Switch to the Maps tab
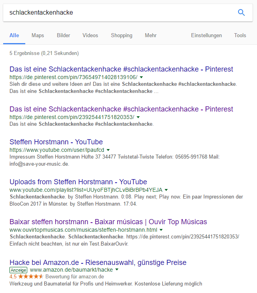Screen dimensions: 257x293 click(38, 35)
